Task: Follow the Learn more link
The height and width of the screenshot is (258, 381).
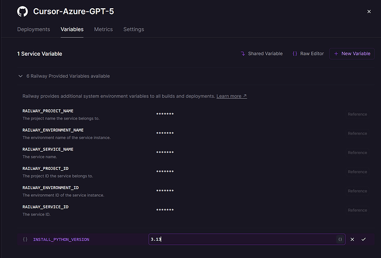Action: (231, 96)
